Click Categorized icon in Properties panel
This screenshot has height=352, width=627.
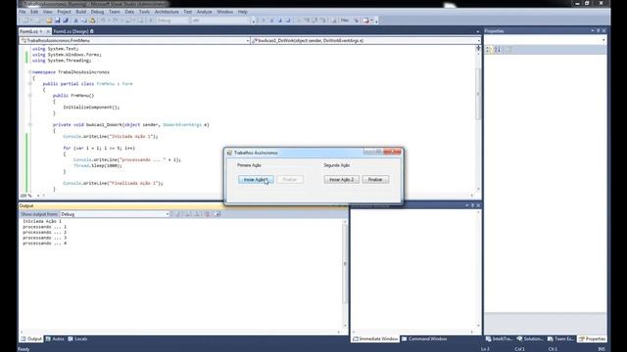click(x=489, y=50)
